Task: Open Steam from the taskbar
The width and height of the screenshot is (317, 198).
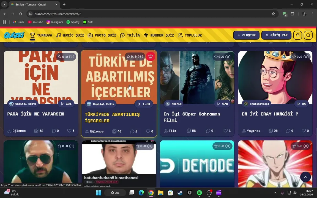Action: click(x=180, y=193)
